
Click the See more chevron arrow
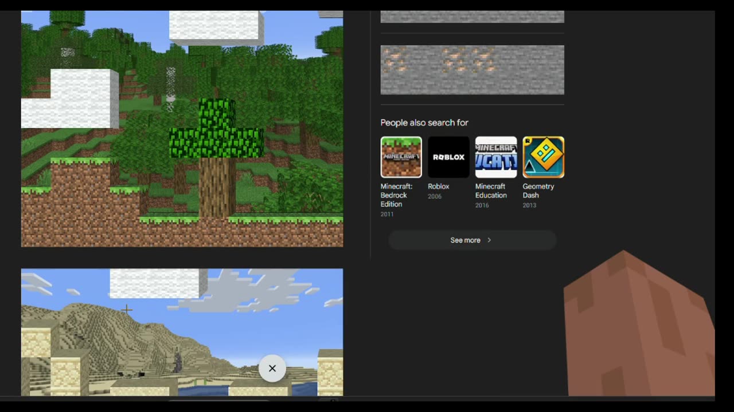coord(489,240)
